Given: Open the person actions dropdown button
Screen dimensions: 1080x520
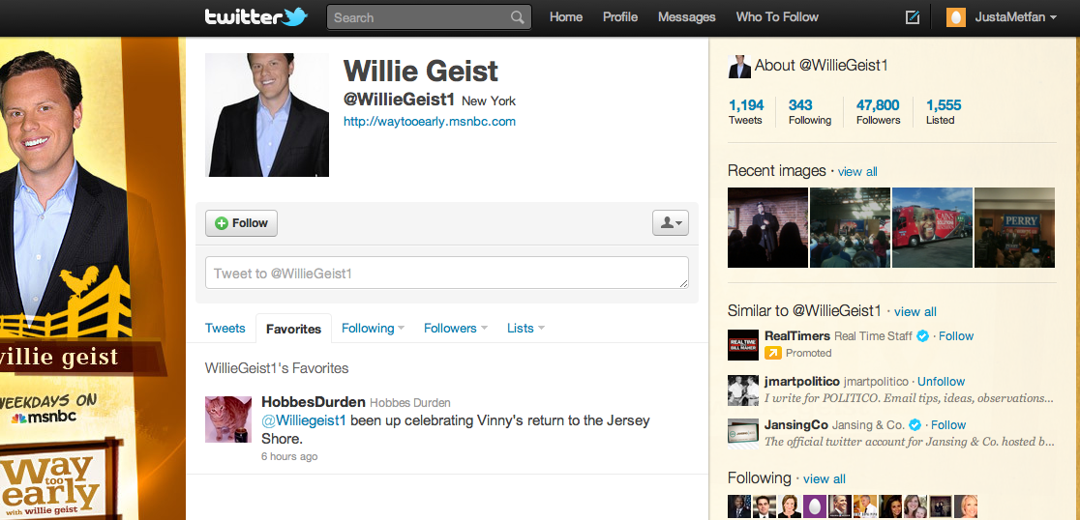Looking at the screenshot, I should (671, 223).
